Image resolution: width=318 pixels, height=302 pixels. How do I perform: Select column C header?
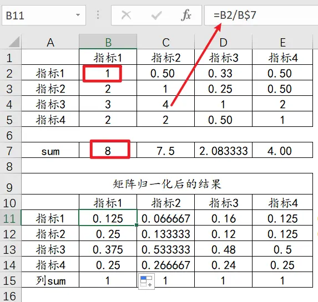pos(165,42)
